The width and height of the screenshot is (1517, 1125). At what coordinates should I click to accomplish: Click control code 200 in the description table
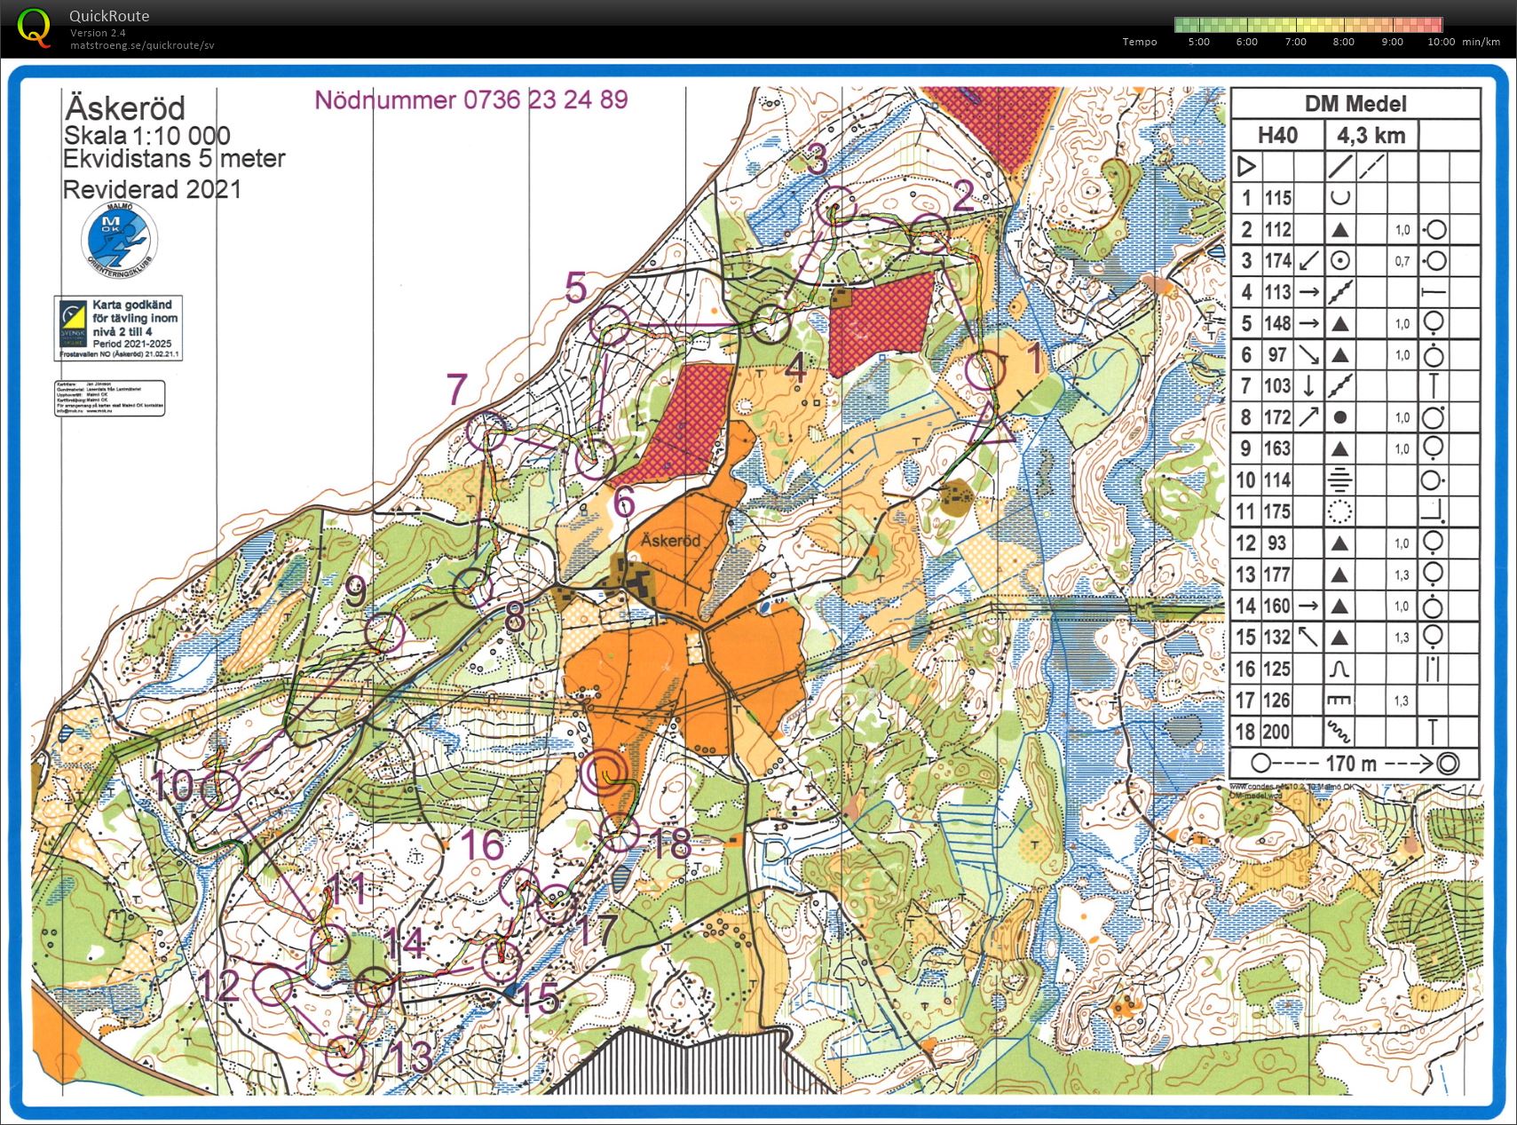pos(1277,732)
